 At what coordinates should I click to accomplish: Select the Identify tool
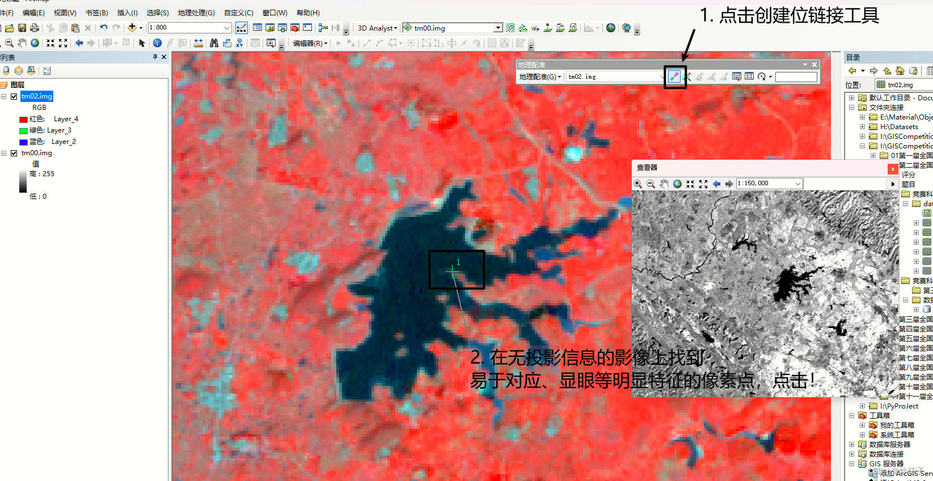pyautogui.click(x=157, y=43)
